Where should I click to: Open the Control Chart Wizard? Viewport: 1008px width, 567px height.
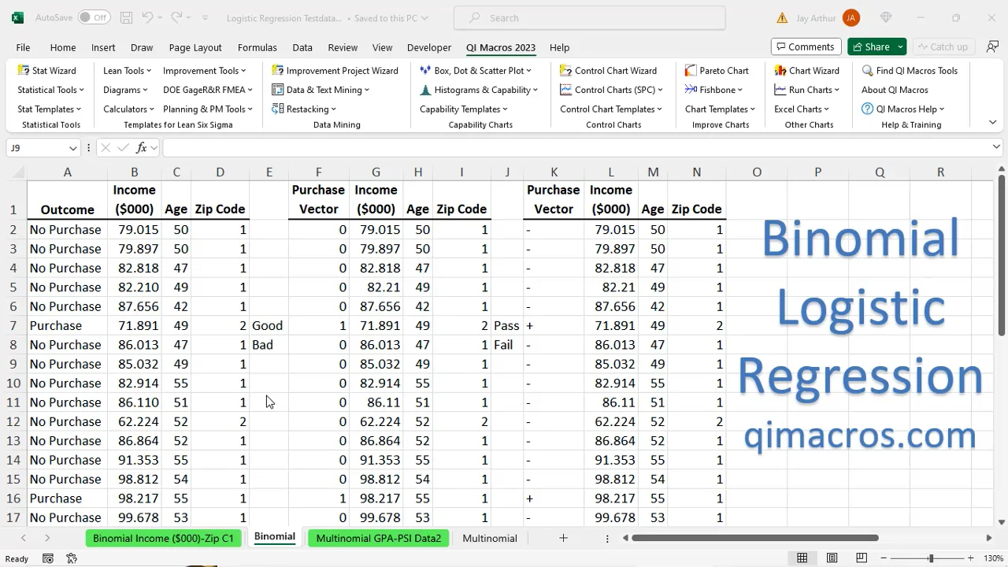pyautogui.click(x=608, y=70)
